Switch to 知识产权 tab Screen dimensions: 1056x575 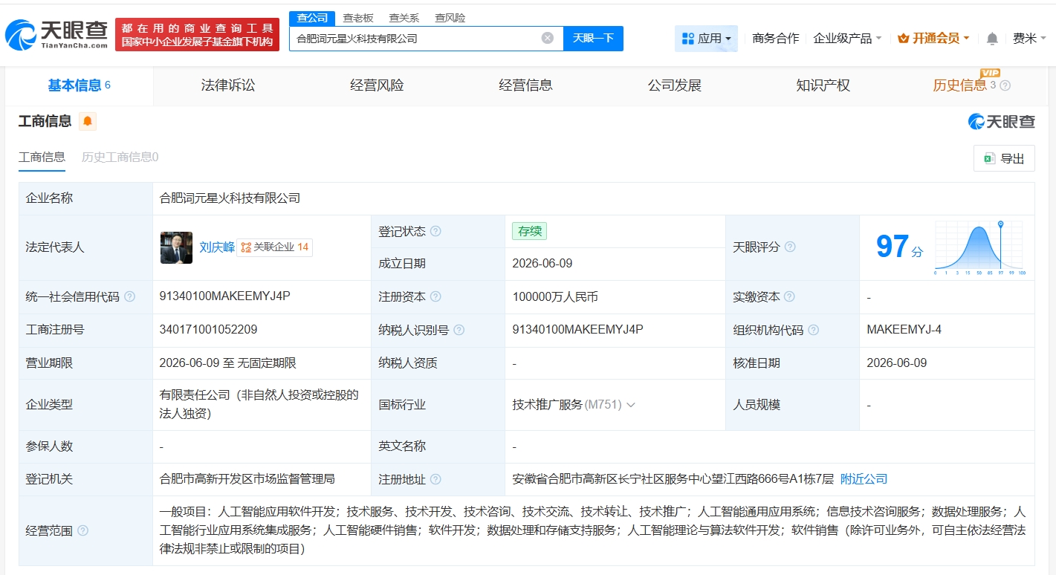point(823,85)
